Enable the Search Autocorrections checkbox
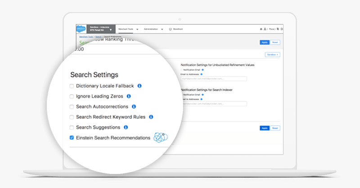Screen dimensions: 360x188 72,107
